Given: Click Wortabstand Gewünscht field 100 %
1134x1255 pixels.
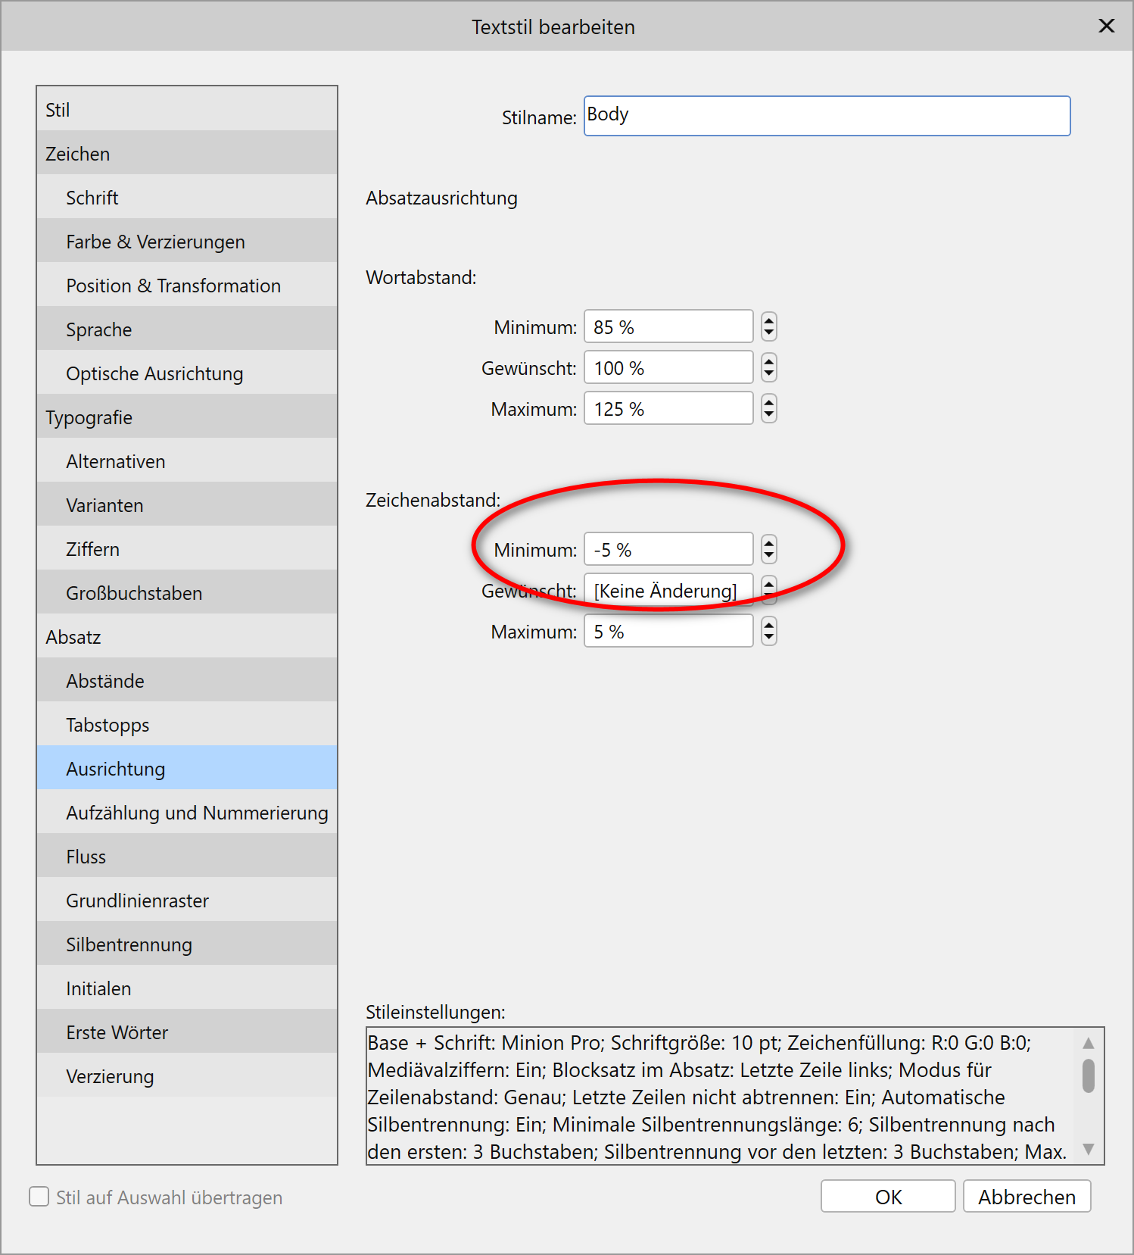Looking at the screenshot, I should [668, 367].
